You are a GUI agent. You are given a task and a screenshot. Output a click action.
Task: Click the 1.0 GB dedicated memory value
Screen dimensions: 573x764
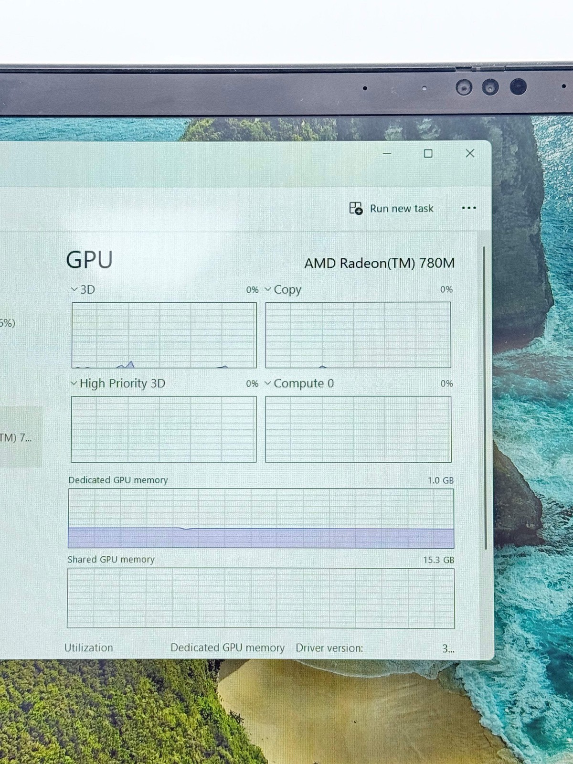pos(440,480)
